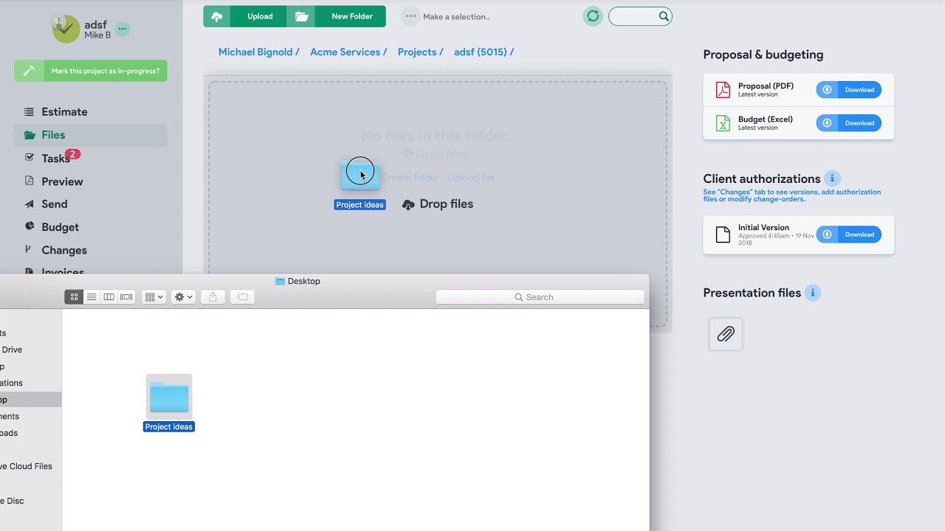This screenshot has width=945, height=531.
Task: Click the cloud upload icon in the toolbar
Action: 216,16
